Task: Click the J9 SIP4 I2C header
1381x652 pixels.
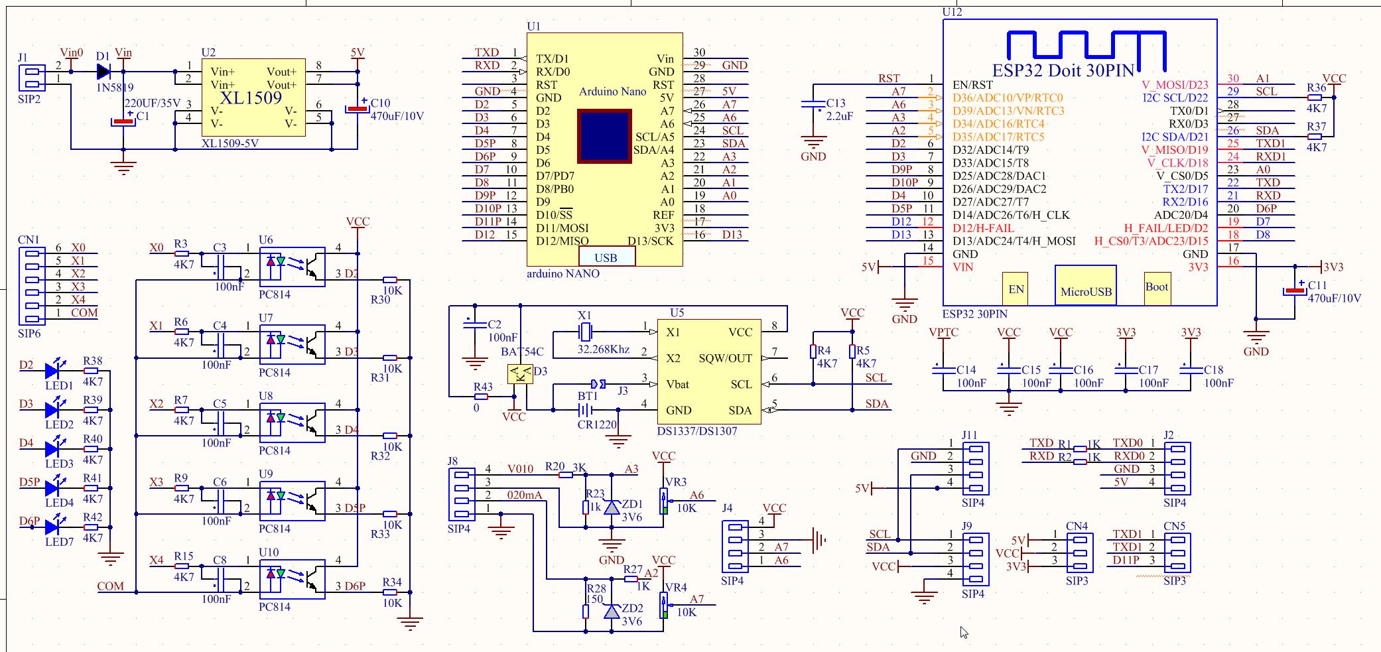Action: 976,559
